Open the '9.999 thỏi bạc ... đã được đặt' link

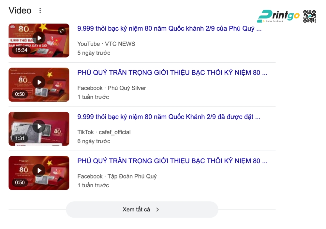(x=169, y=117)
